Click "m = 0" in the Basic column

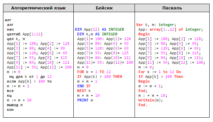point(83,67)
